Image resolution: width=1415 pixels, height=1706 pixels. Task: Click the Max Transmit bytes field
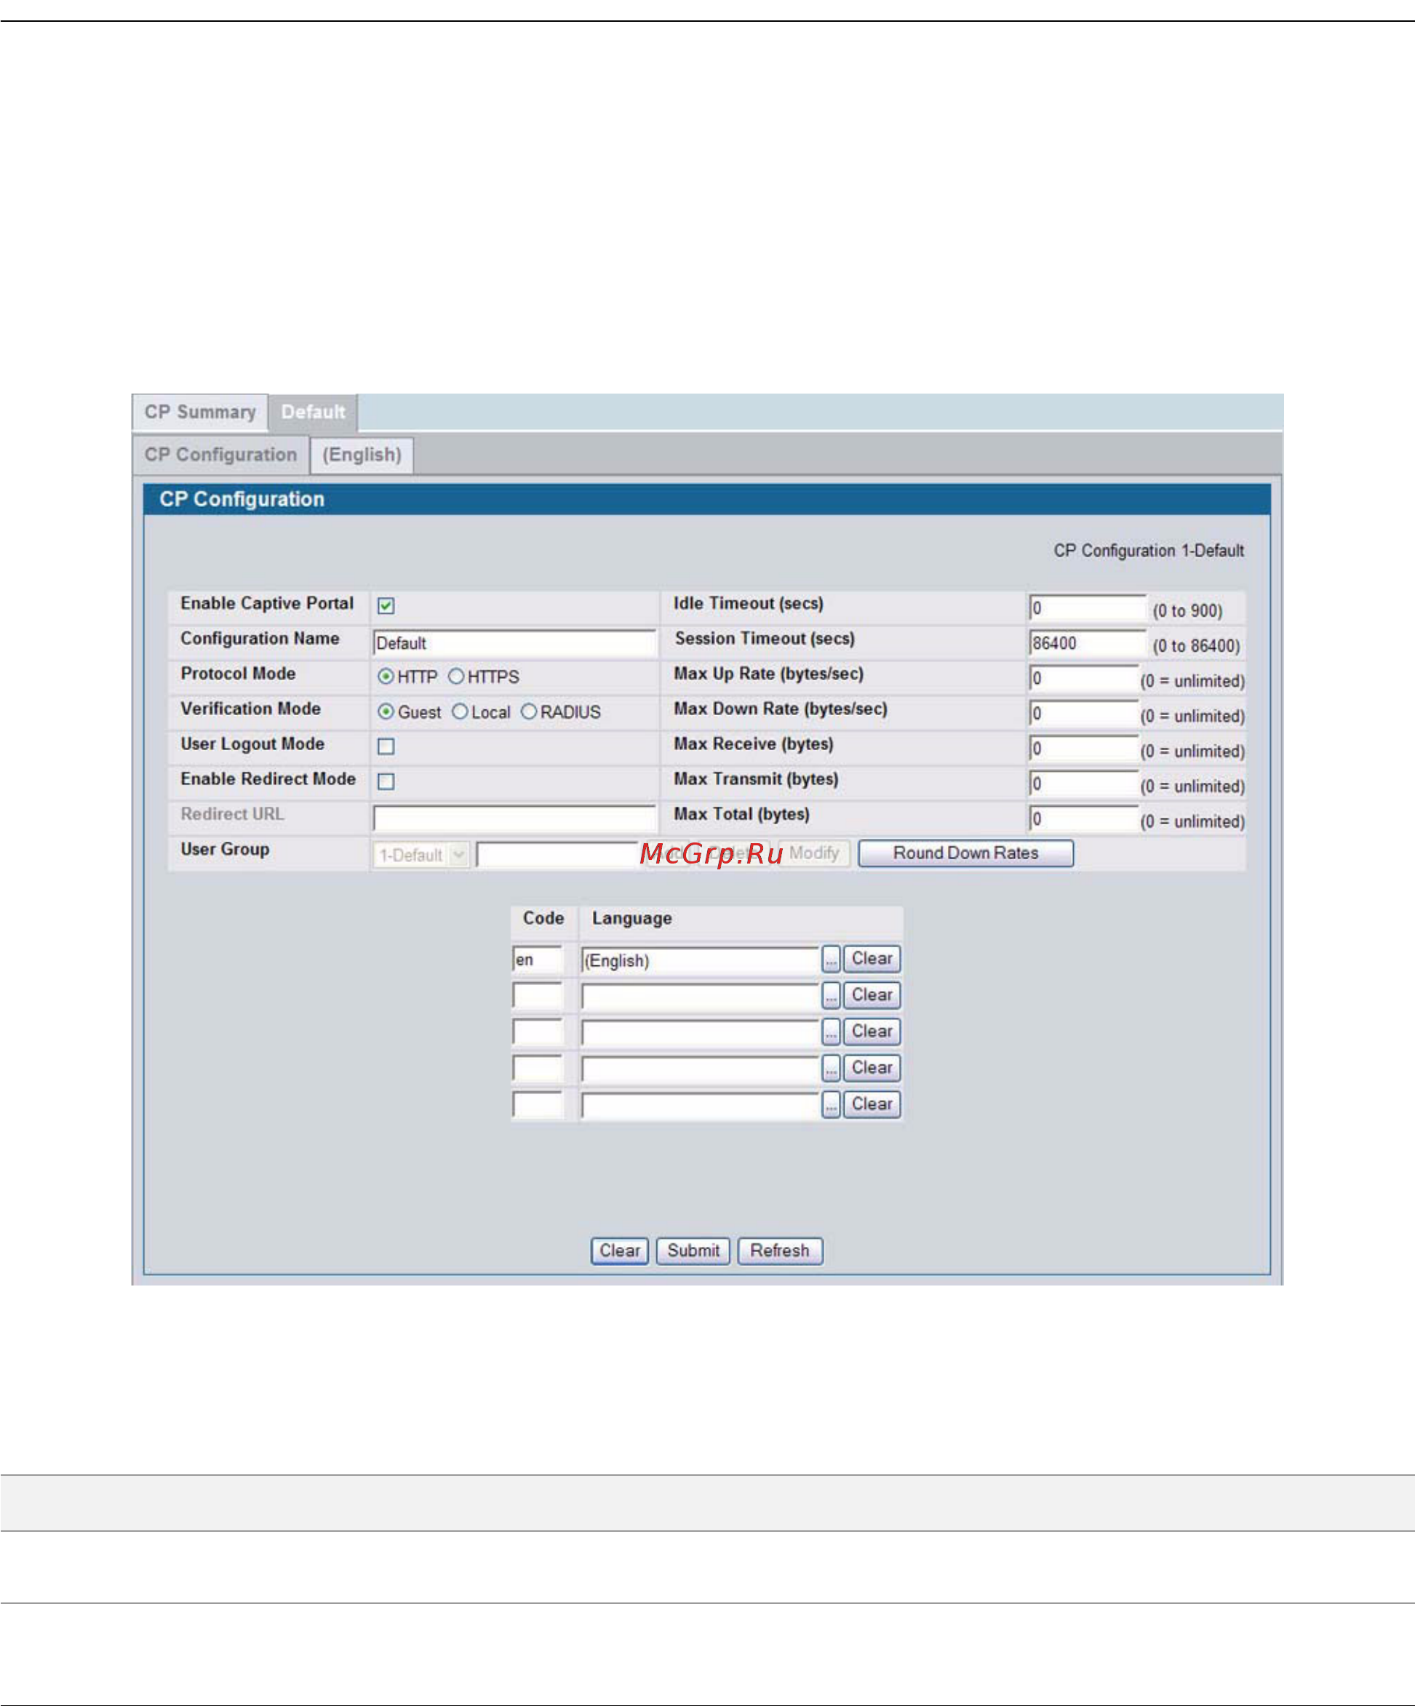pyautogui.click(x=1083, y=783)
